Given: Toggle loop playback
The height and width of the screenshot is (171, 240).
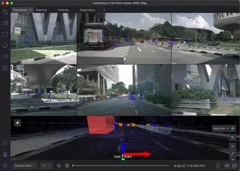Looking at the screenshot, I should pos(59,165).
